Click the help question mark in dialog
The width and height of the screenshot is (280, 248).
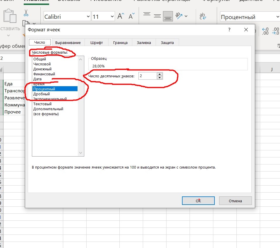point(229,30)
